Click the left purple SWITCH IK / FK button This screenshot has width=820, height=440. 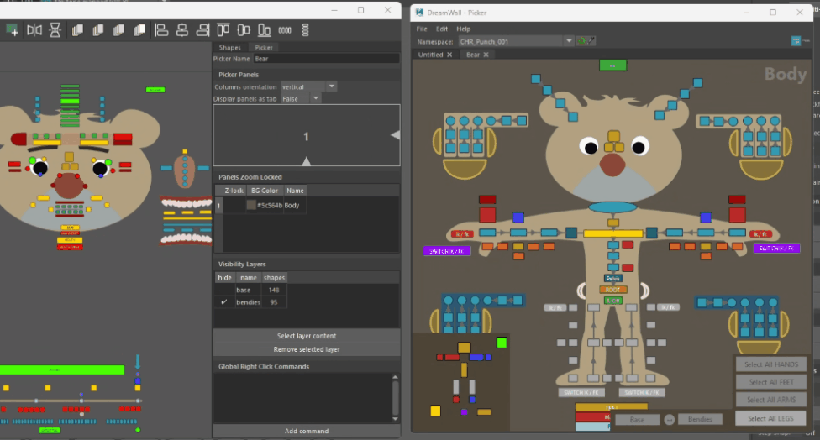pyautogui.click(x=447, y=251)
